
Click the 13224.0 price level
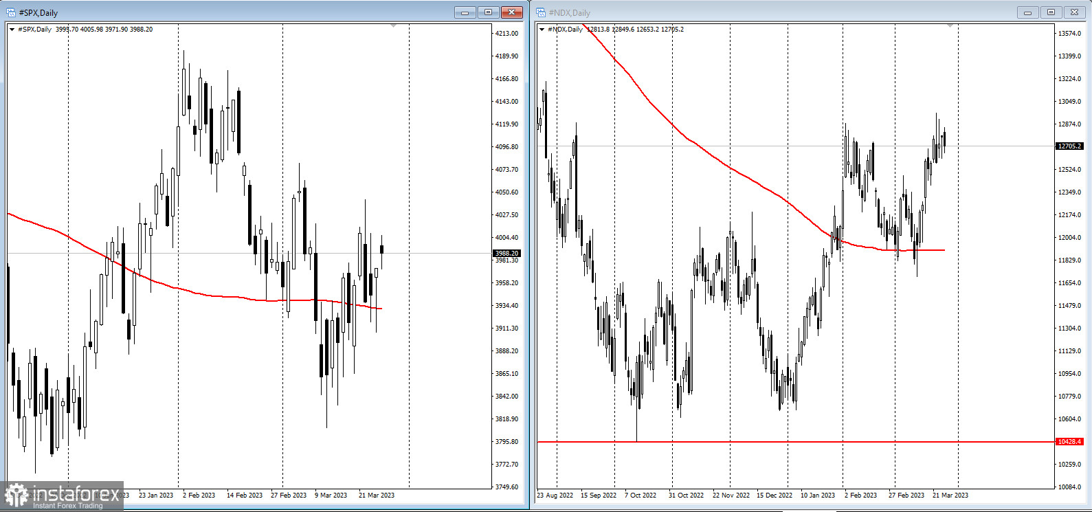[x=1070, y=79]
